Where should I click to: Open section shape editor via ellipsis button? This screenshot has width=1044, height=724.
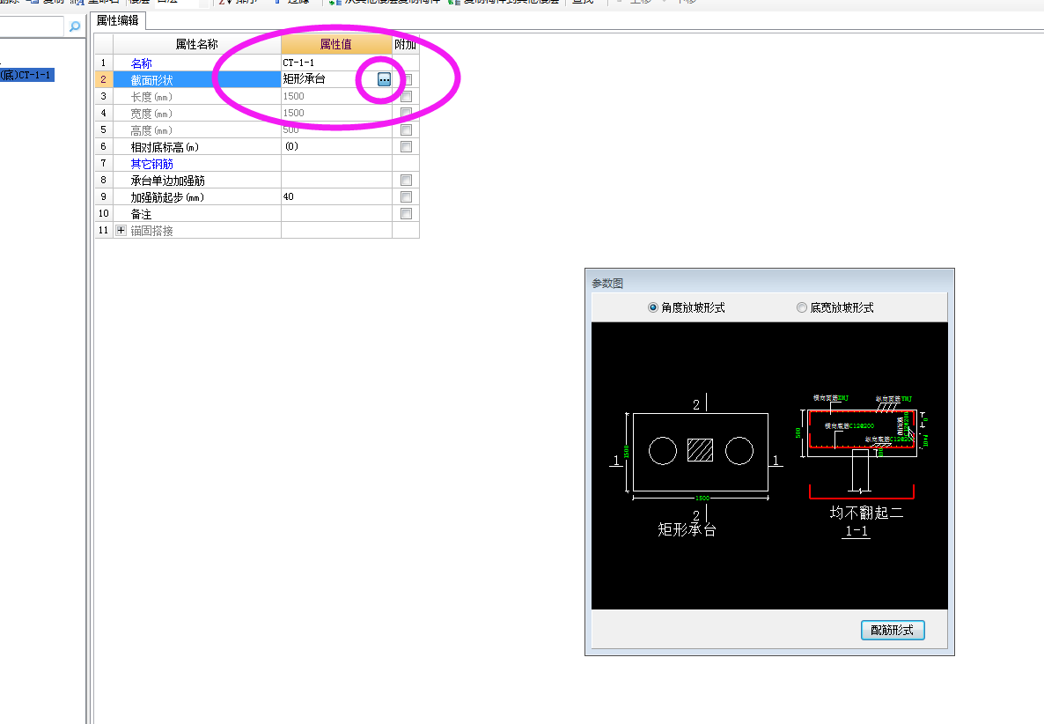point(384,79)
